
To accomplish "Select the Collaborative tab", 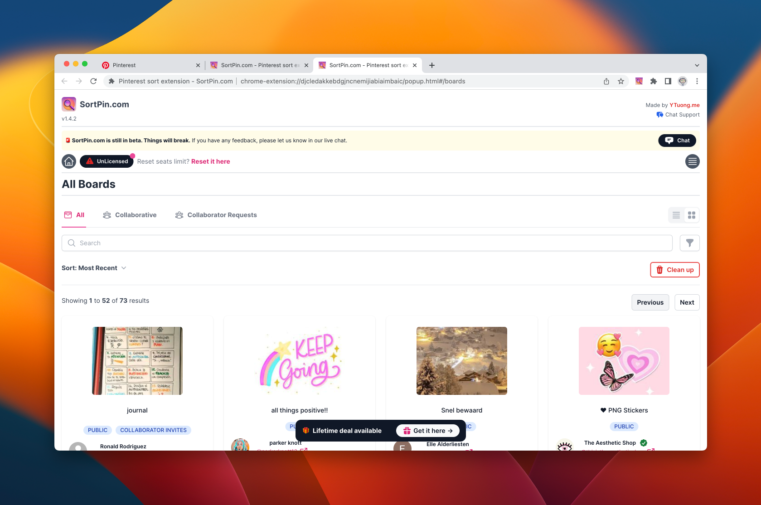I will coord(130,215).
